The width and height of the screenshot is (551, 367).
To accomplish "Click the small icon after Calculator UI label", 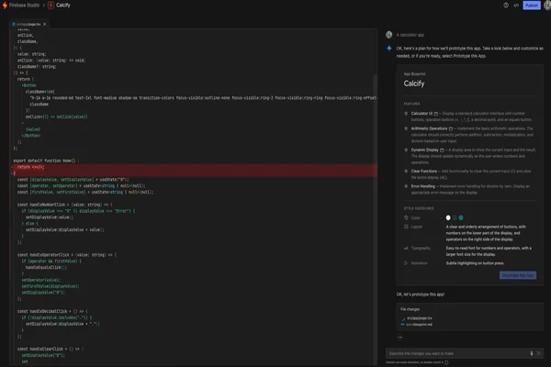I will [x=435, y=114].
